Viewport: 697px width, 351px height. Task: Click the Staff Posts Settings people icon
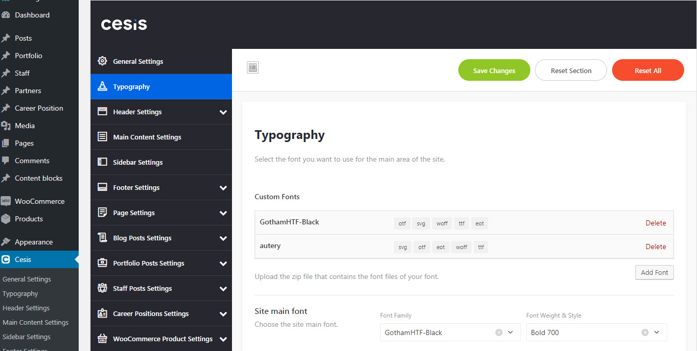coord(102,288)
